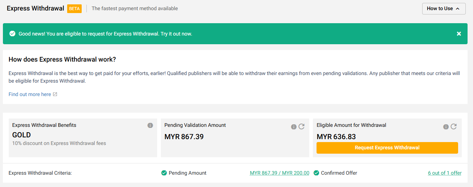Click the 'How does Express Withdrawal work?' heading
Screen dimensions: 473x187
coord(62,59)
